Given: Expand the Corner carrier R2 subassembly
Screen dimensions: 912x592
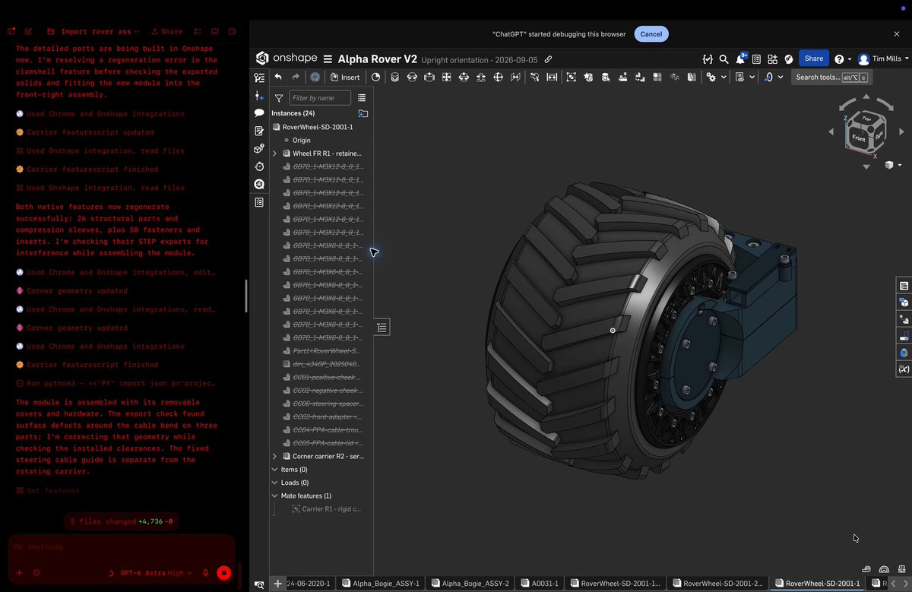Looking at the screenshot, I should point(275,456).
